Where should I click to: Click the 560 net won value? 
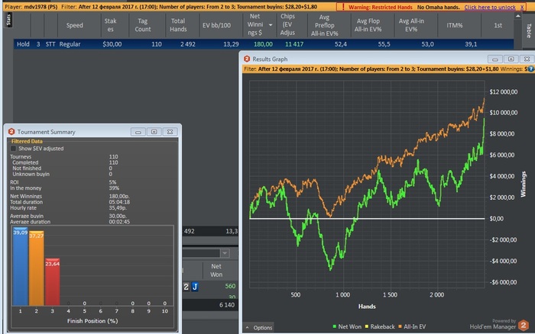230,286
